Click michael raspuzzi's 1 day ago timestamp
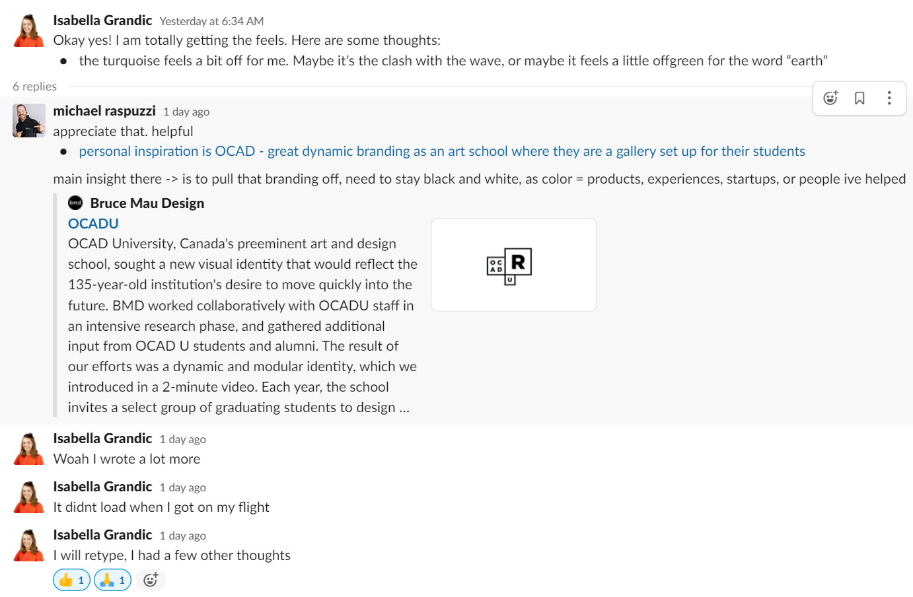This screenshot has height=597, width=913. click(x=186, y=112)
